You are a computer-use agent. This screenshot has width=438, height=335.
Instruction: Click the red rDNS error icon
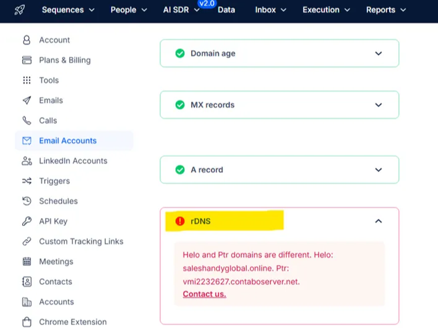pyautogui.click(x=180, y=221)
